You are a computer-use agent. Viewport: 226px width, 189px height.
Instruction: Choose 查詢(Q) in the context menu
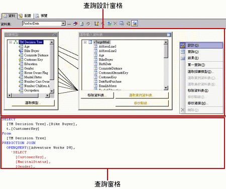coord(201,52)
